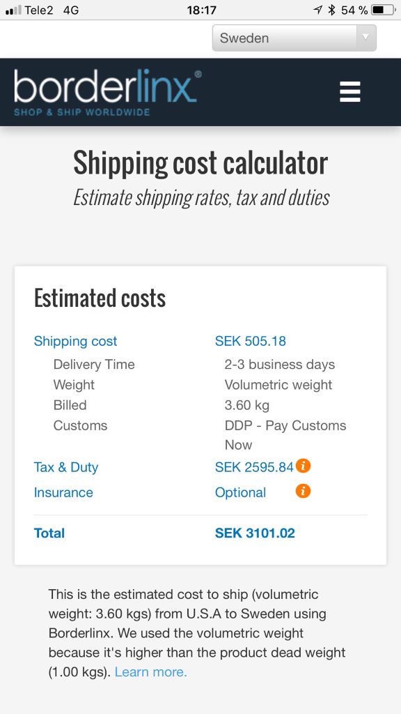Tap the borderlinx logo
The image size is (401, 714).
click(107, 92)
